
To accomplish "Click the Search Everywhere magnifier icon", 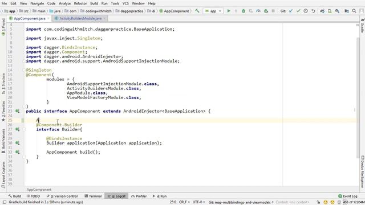I will pyautogui.click(x=354, y=11).
